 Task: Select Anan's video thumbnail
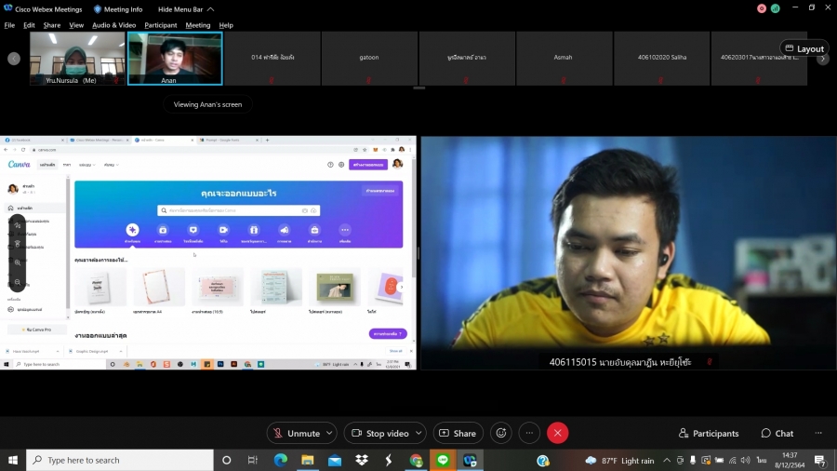175,58
